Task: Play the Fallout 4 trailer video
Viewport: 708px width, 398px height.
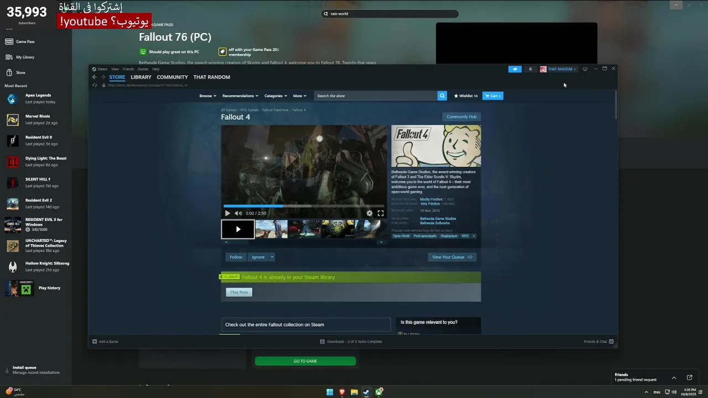Action: coord(227,213)
